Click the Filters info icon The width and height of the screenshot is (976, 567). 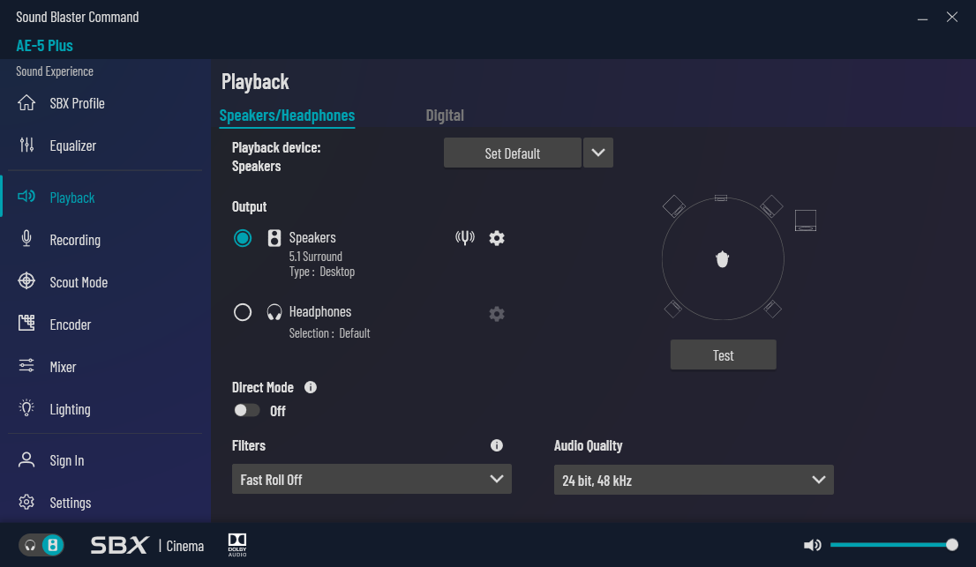(x=497, y=445)
